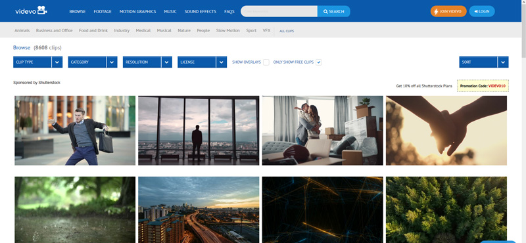This screenshot has width=526, height=243.
Task: Go to the Footage menu
Action: click(x=103, y=11)
